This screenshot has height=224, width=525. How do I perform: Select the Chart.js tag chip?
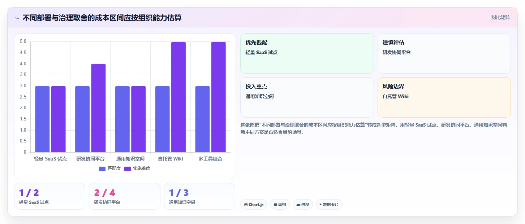click(x=254, y=205)
